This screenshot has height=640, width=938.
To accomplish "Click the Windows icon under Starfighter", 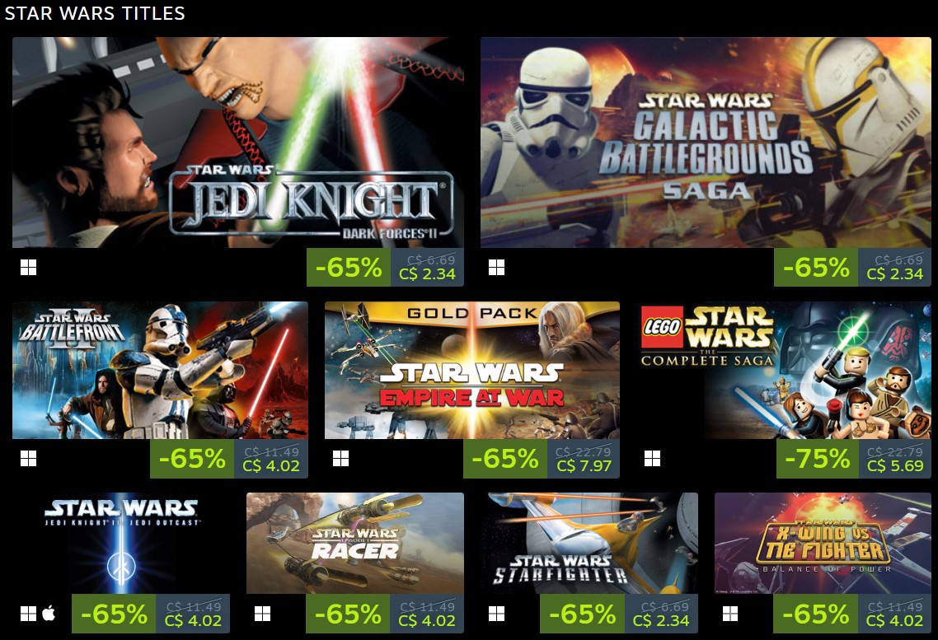I will click(496, 614).
